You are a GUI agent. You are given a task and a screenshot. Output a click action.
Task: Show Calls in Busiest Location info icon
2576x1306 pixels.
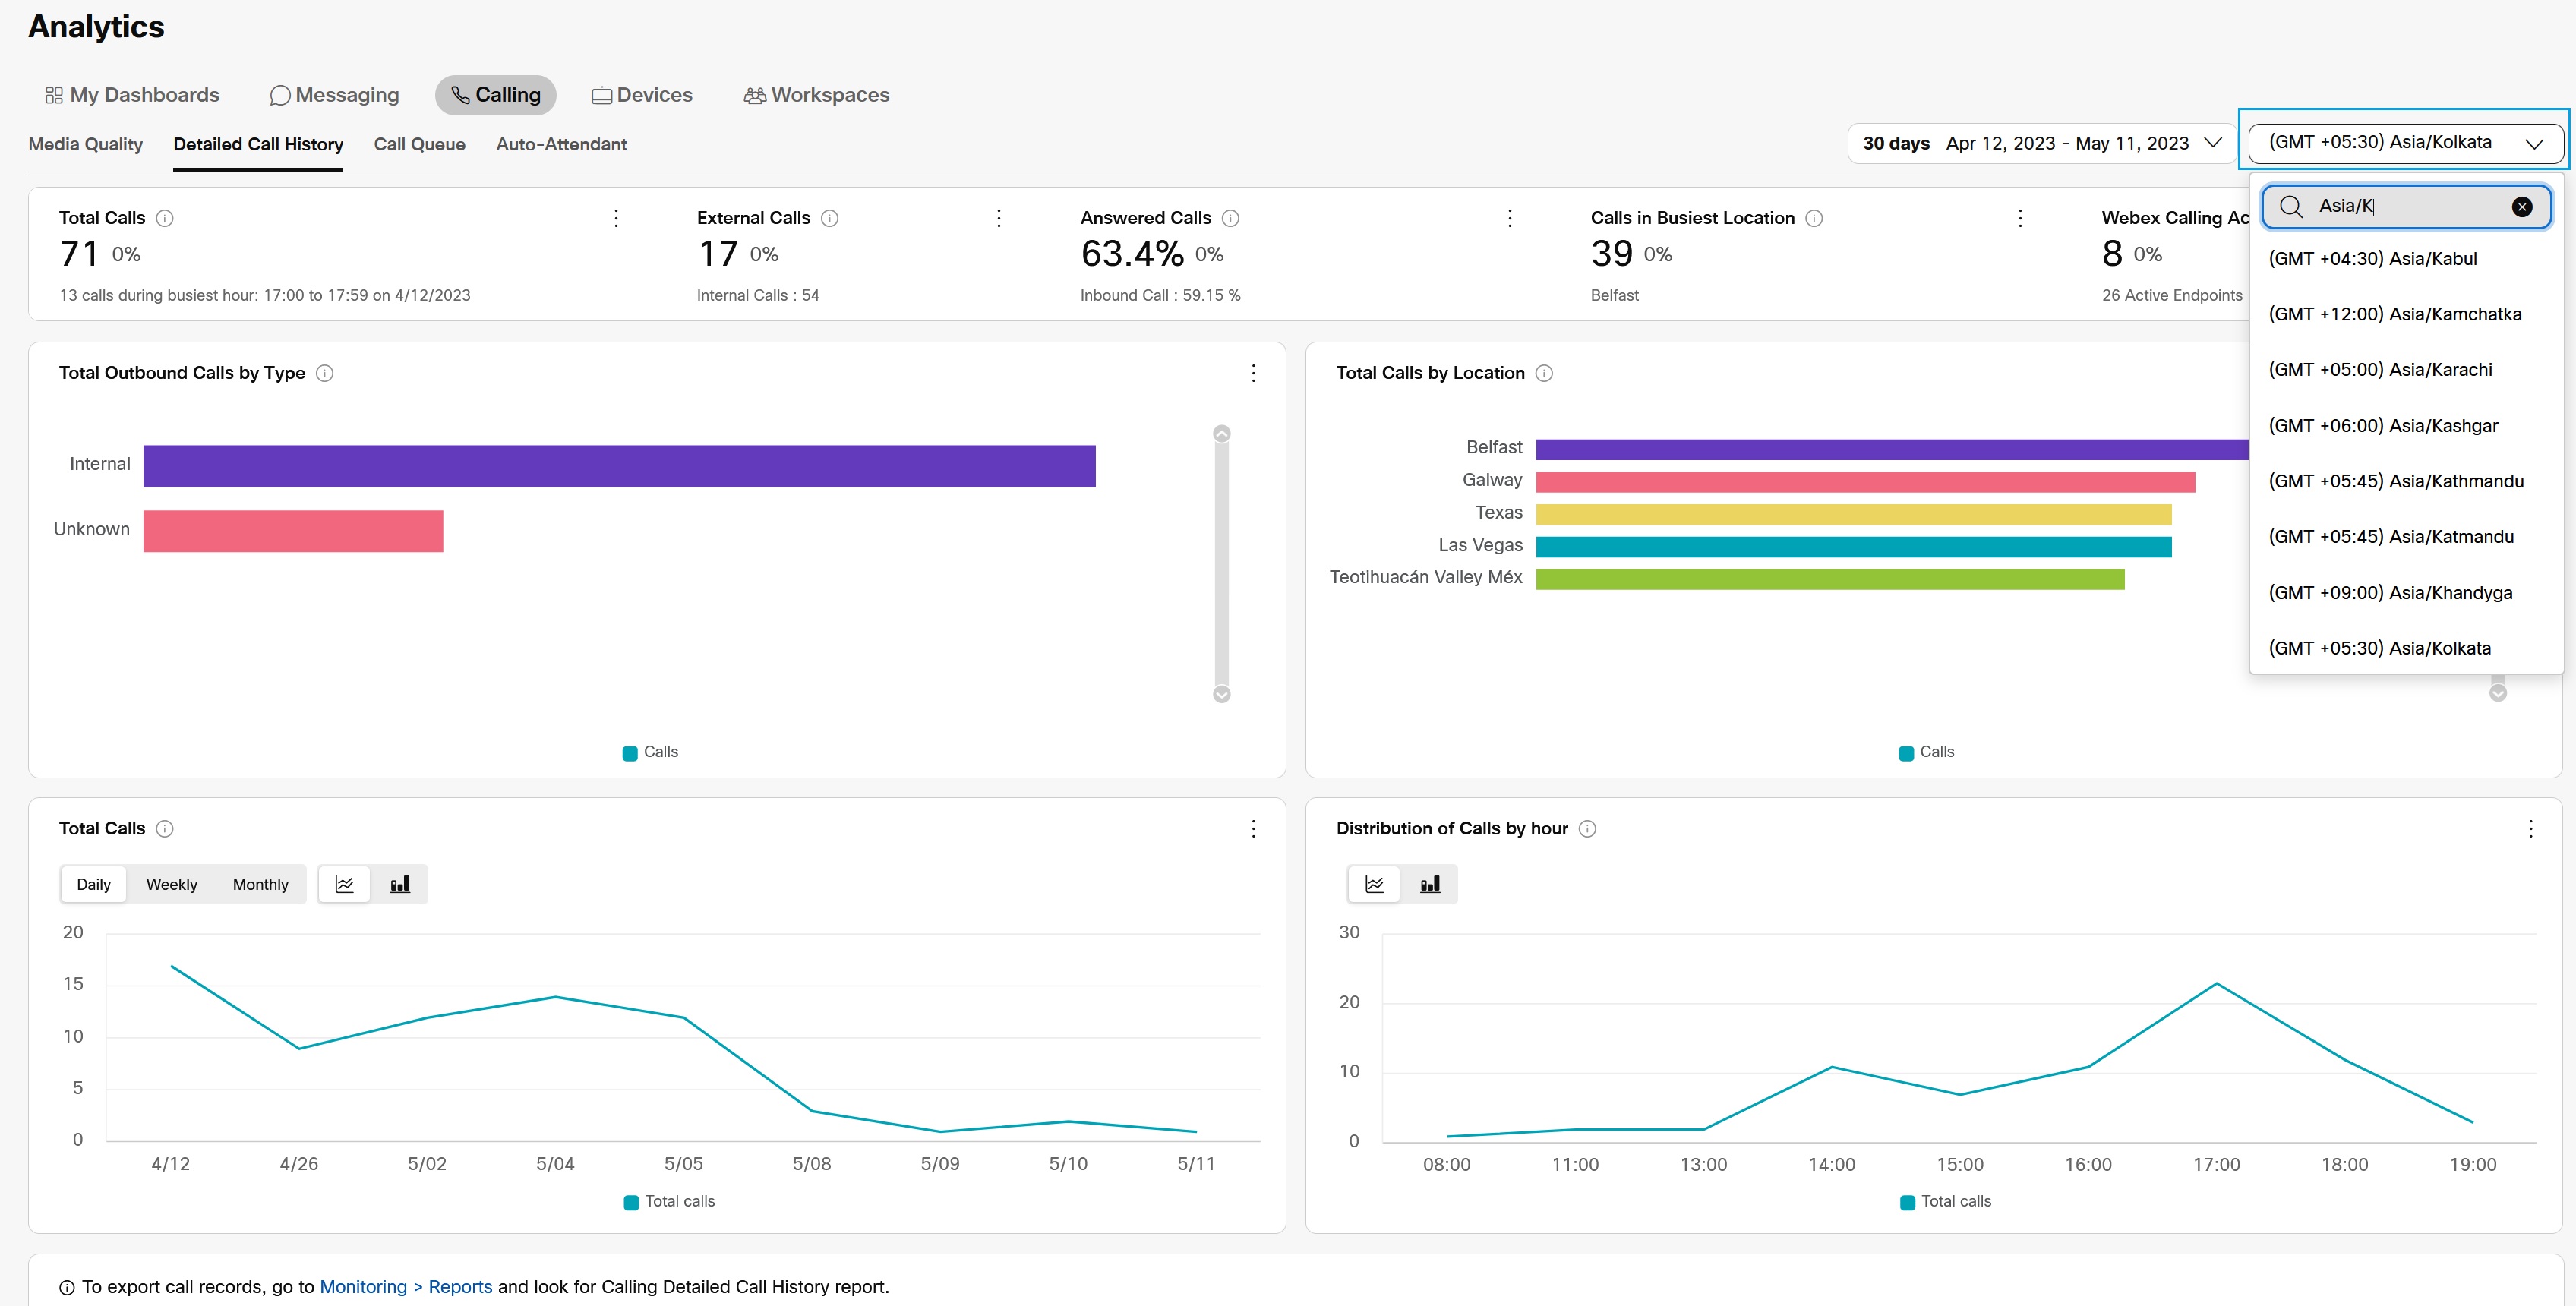click(x=1814, y=218)
